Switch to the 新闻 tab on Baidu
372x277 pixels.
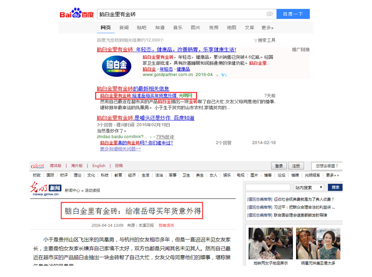pyautogui.click(x=124, y=28)
